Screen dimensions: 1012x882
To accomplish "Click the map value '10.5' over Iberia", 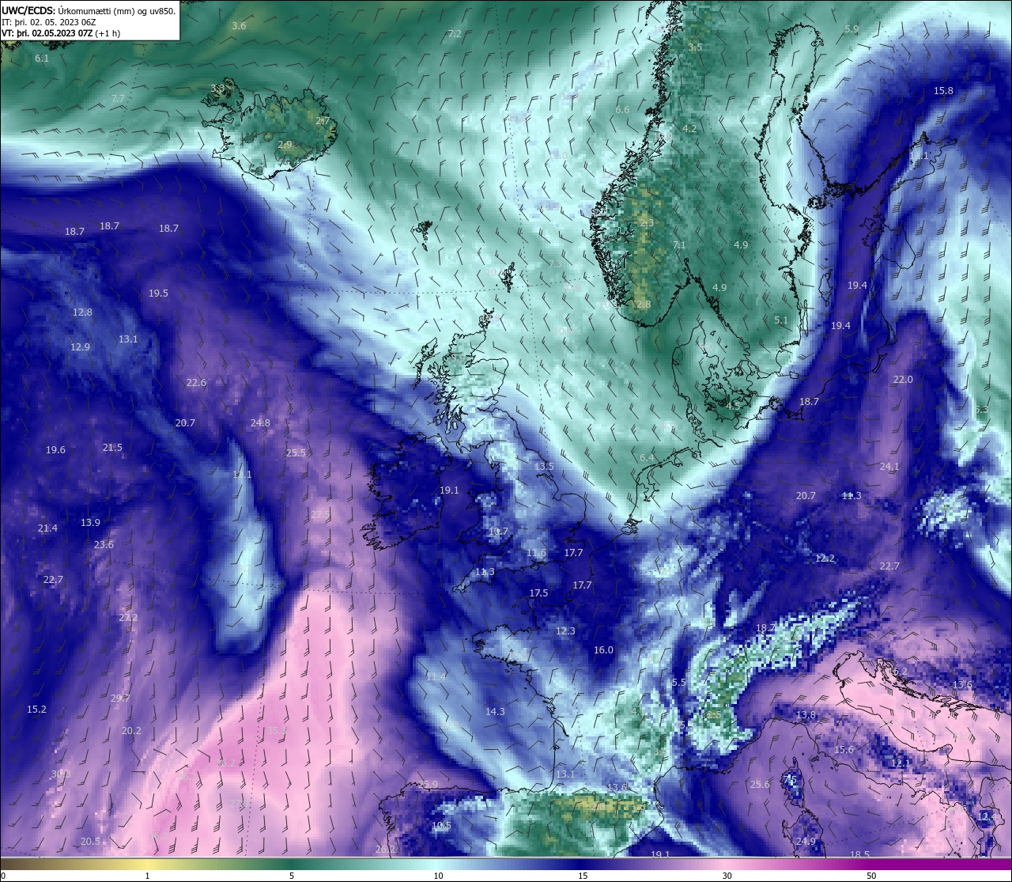I will click(441, 826).
